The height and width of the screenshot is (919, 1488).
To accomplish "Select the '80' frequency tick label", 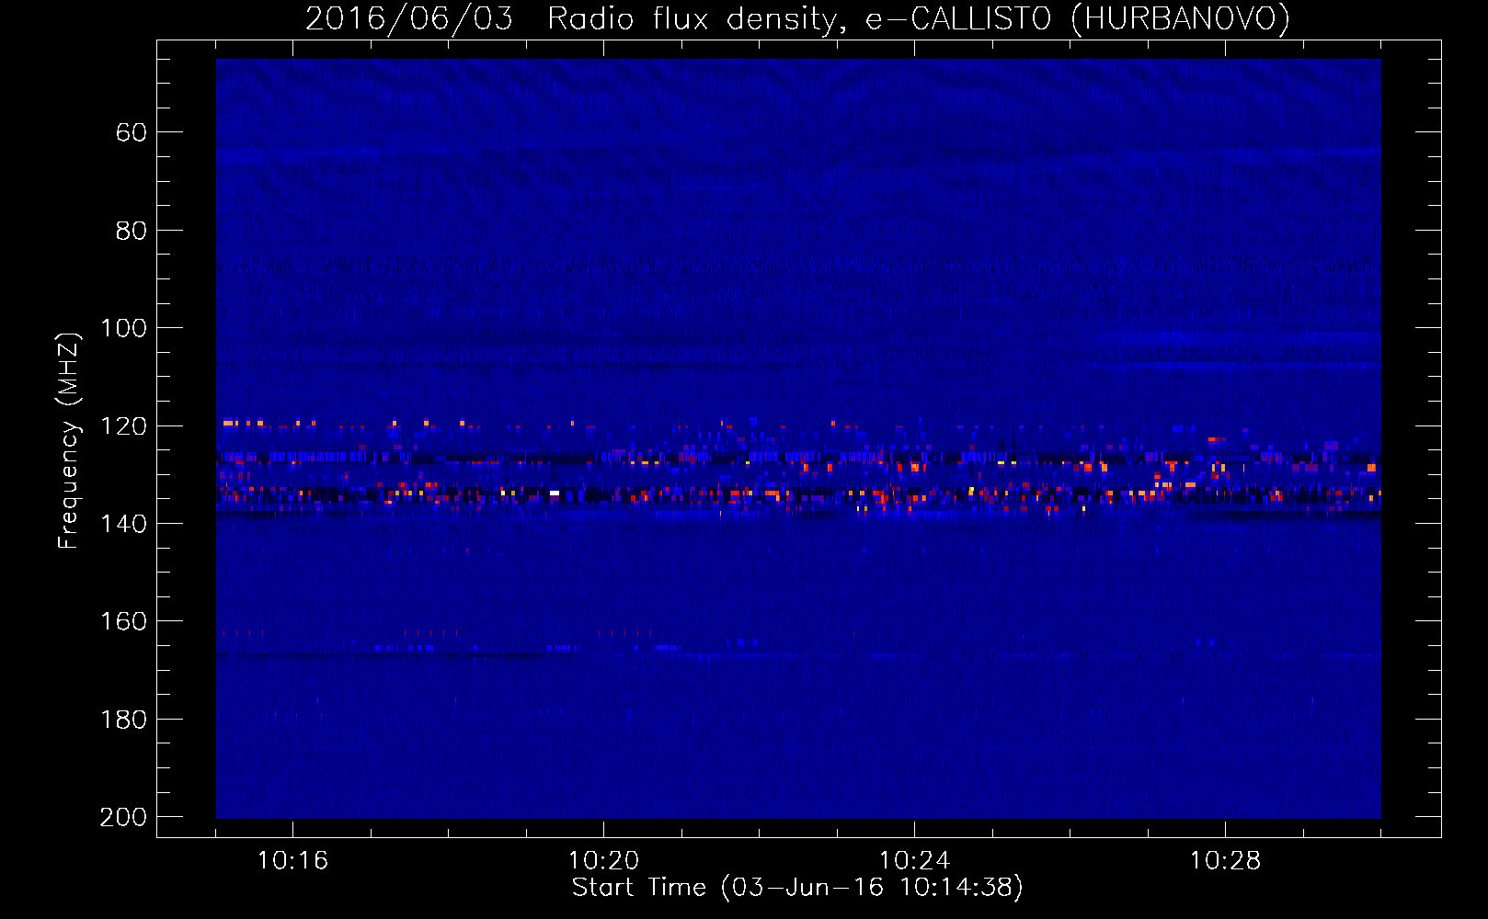I will point(132,231).
